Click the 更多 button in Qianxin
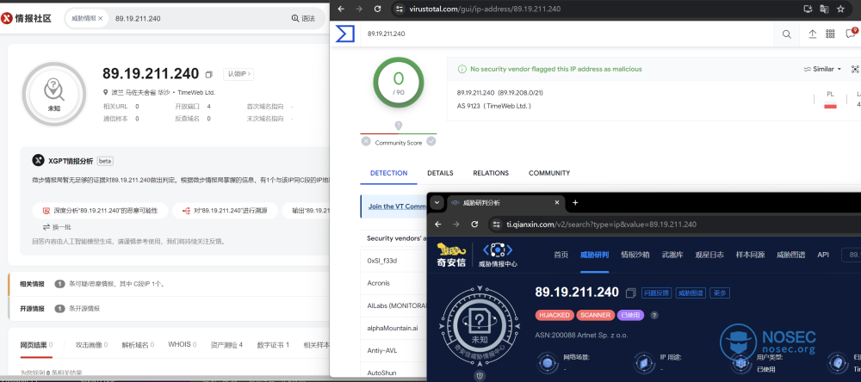 720,293
